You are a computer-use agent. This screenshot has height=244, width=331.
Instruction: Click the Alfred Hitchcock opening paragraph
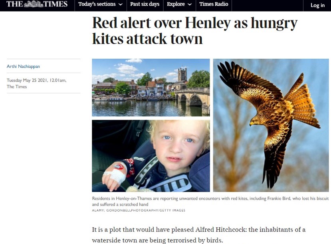pyautogui.click(x=199, y=235)
